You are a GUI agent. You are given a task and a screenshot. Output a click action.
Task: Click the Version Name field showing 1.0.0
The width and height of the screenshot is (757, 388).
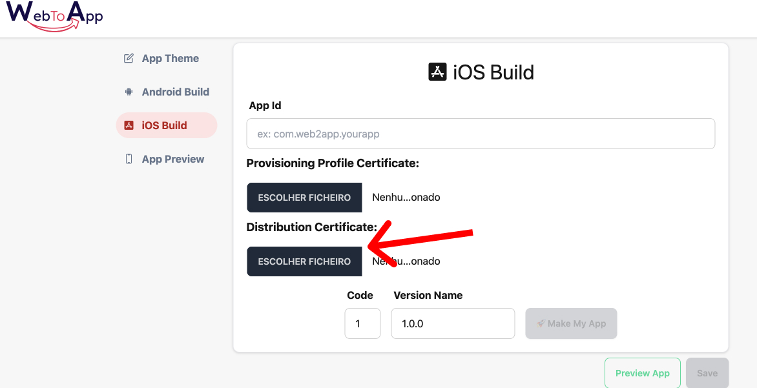coord(453,323)
